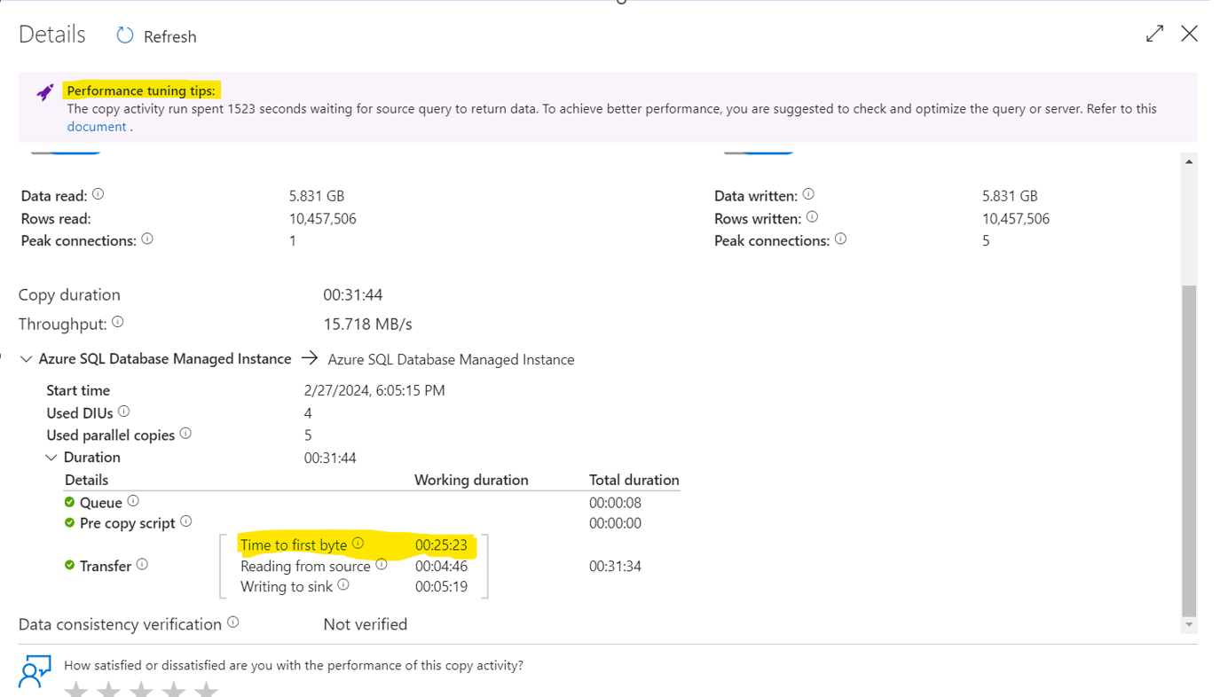Screen dimensions: 1220x697
Task: Rate five stars for copy performance
Action: tap(206, 689)
